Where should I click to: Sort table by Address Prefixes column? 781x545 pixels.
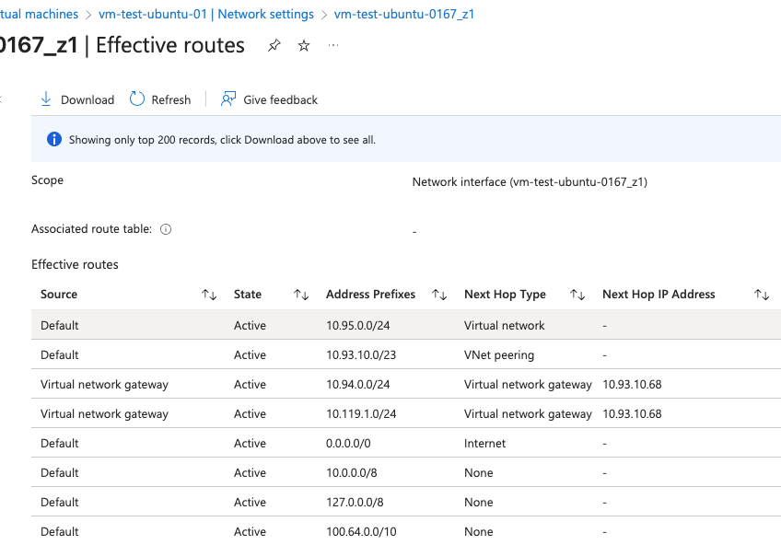pyautogui.click(x=439, y=295)
